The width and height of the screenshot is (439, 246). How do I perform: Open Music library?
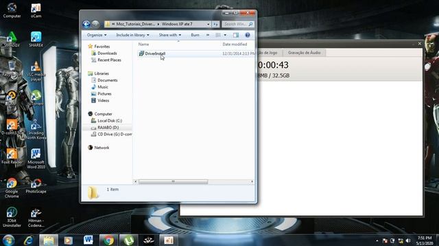pyautogui.click(x=103, y=87)
